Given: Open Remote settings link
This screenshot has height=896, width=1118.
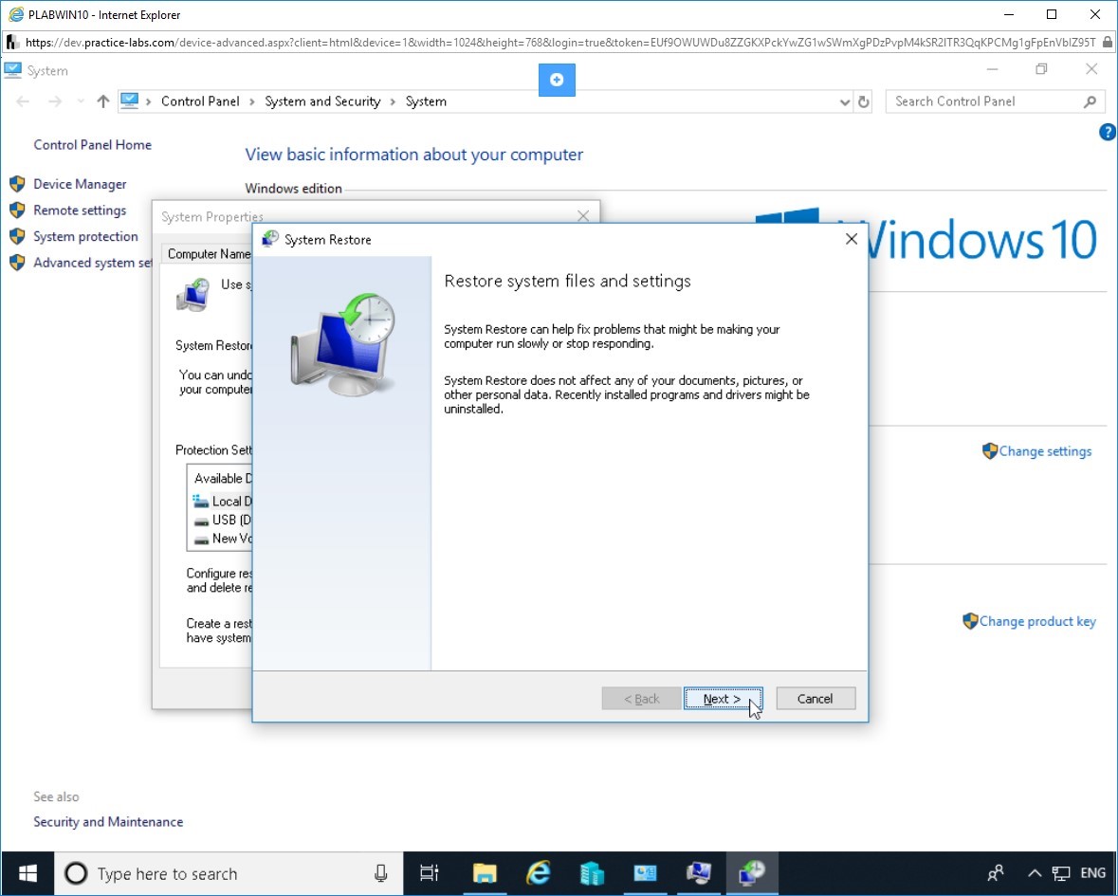Looking at the screenshot, I should pos(80,210).
